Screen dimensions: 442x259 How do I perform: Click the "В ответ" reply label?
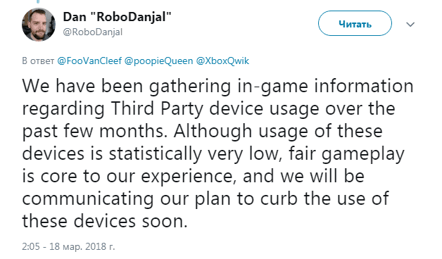[x=38, y=61]
